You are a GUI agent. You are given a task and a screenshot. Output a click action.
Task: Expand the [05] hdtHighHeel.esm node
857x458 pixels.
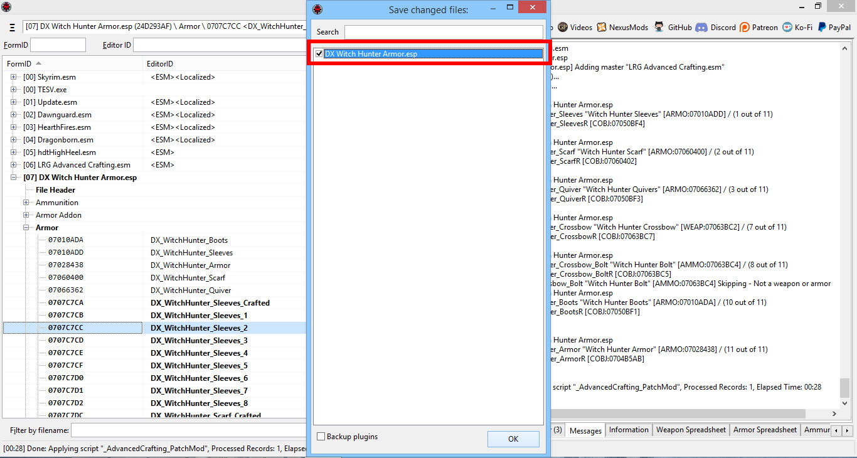pyautogui.click(x=14, y=152)
